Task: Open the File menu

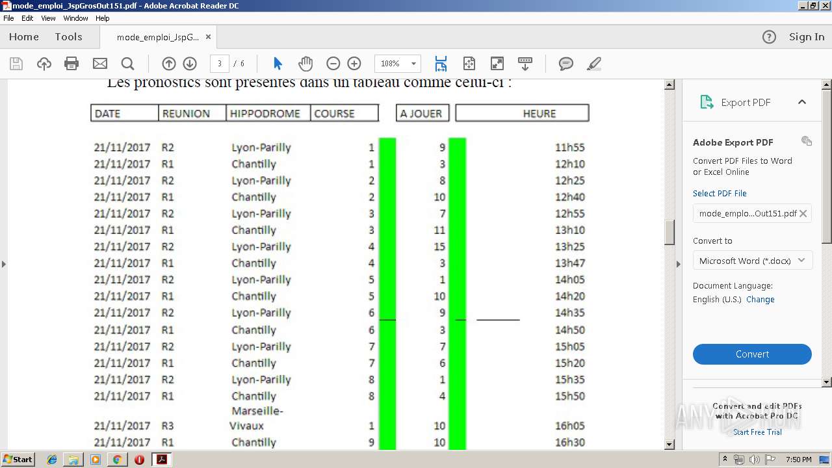Action: (8, 18)
